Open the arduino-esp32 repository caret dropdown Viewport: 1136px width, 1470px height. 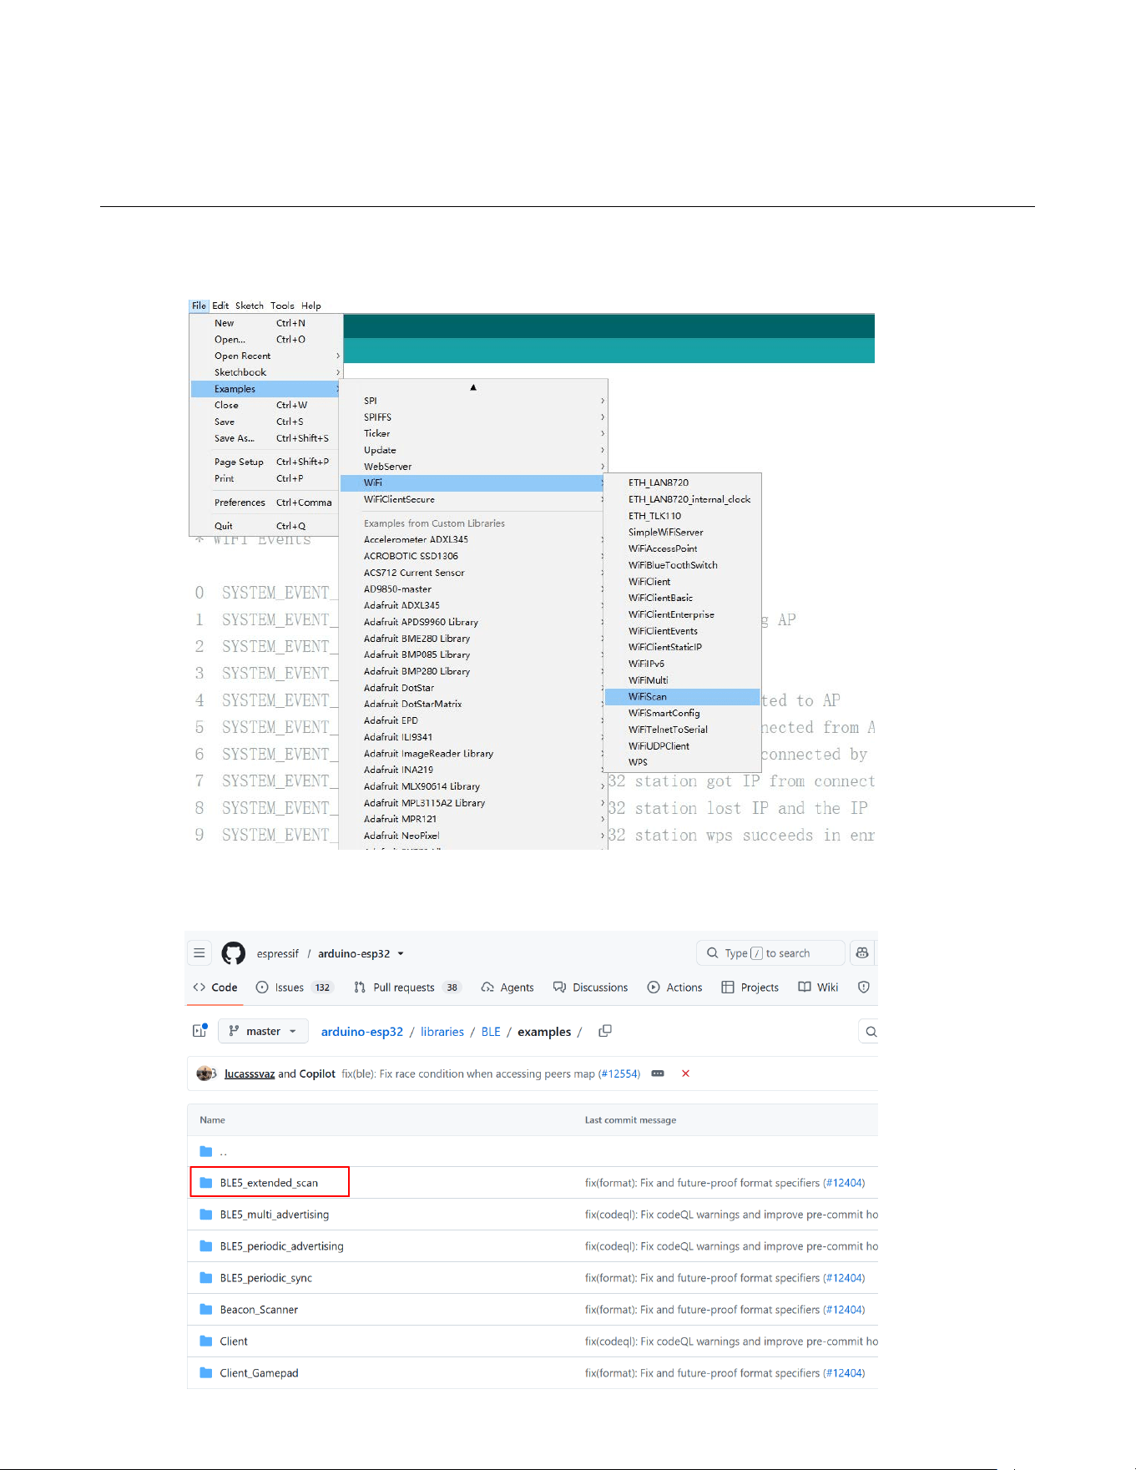(x=401, y=953)
